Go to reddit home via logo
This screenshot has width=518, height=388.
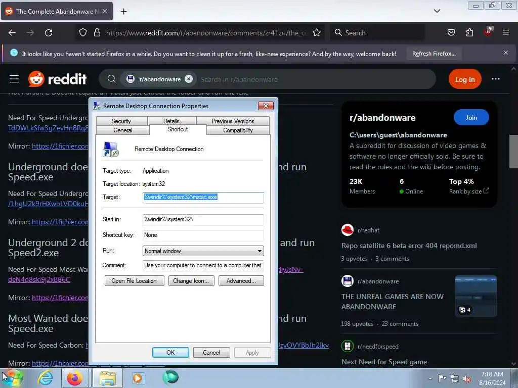click(57, 79)
